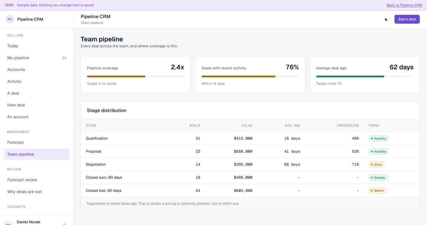Click the AVG AGE column header
This screenshot has height=225, width=427.
[292, 125]
